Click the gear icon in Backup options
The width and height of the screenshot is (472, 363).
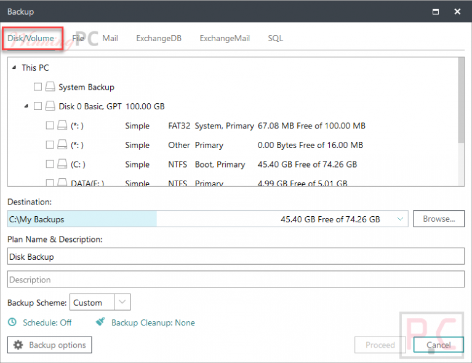tap(18, 345)
